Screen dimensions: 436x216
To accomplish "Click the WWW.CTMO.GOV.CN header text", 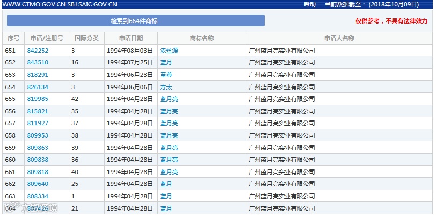I will pos(34,4).
